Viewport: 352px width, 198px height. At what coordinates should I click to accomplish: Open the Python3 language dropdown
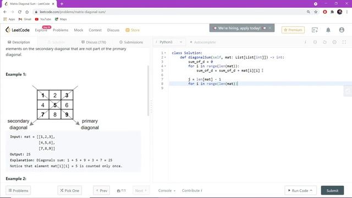click(x=169, y=42)
